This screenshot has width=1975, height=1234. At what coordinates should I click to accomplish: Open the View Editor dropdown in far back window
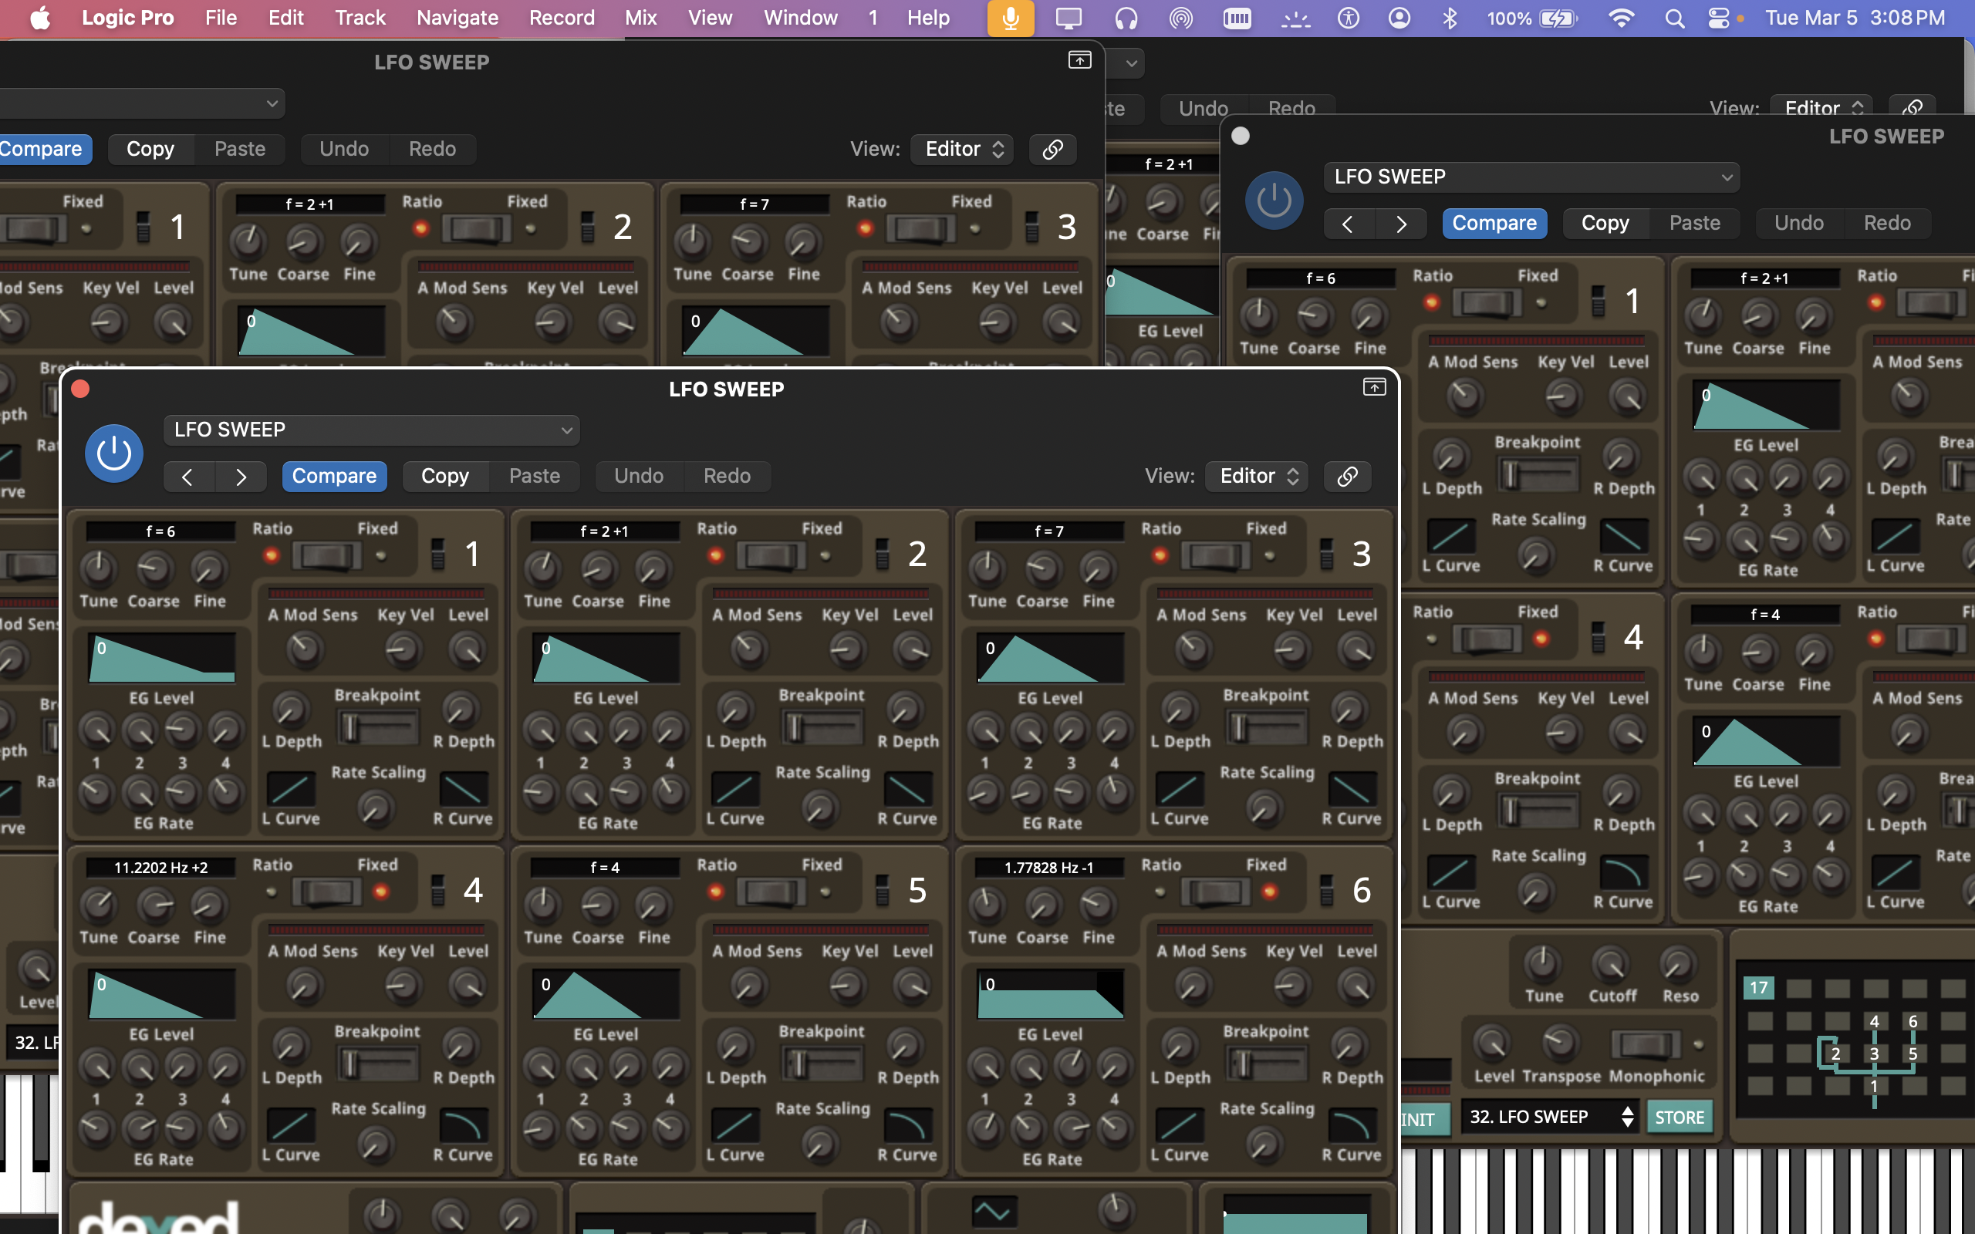(x=1823, y=108)
